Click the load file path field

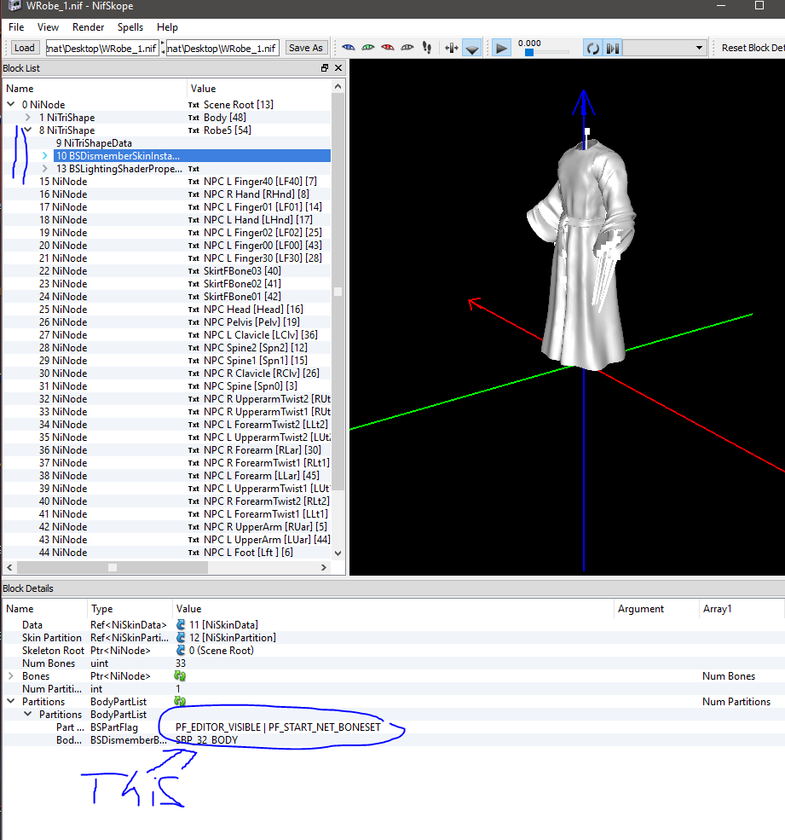102,49
